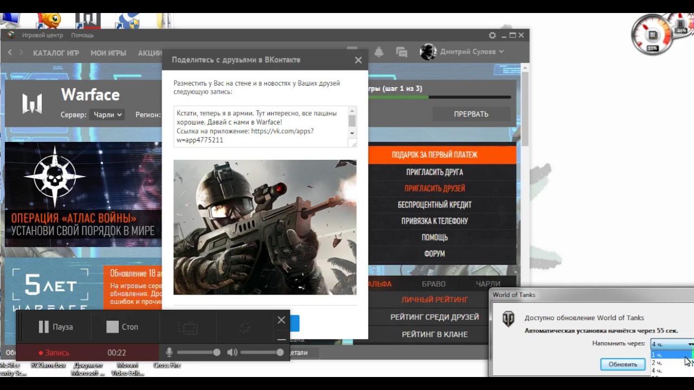Screen dimensions: 694x390
Task: Click blue button behind recorder in share dialog
Action: [294, 324]
